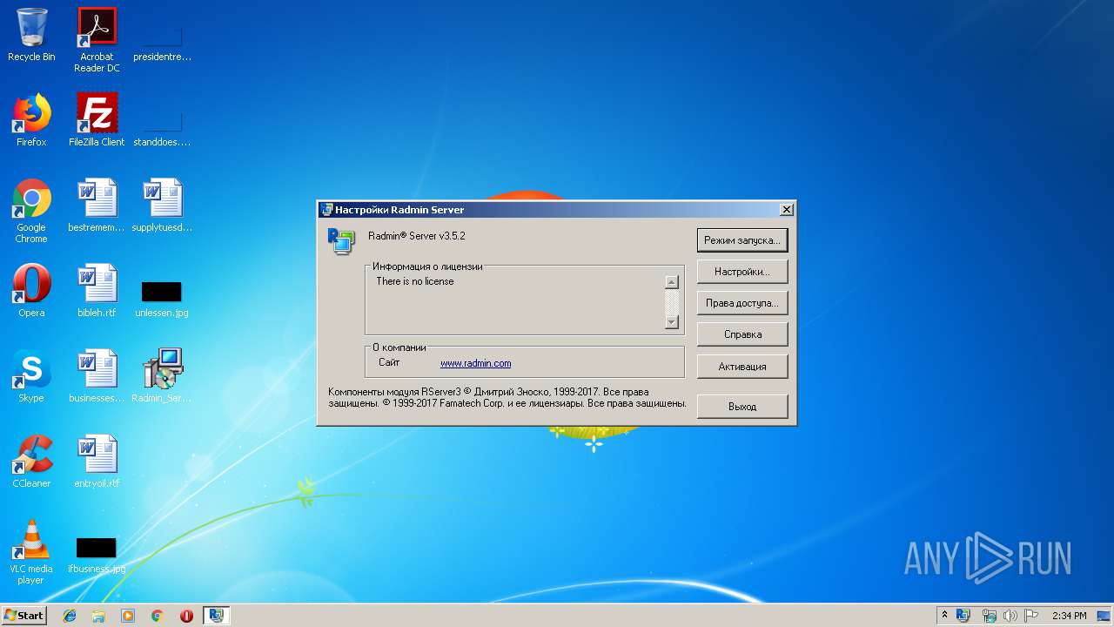The image size is (1114, 627).
Task: Open Google Chrome desktop shortcut
Action: click(x=31, y=211)
